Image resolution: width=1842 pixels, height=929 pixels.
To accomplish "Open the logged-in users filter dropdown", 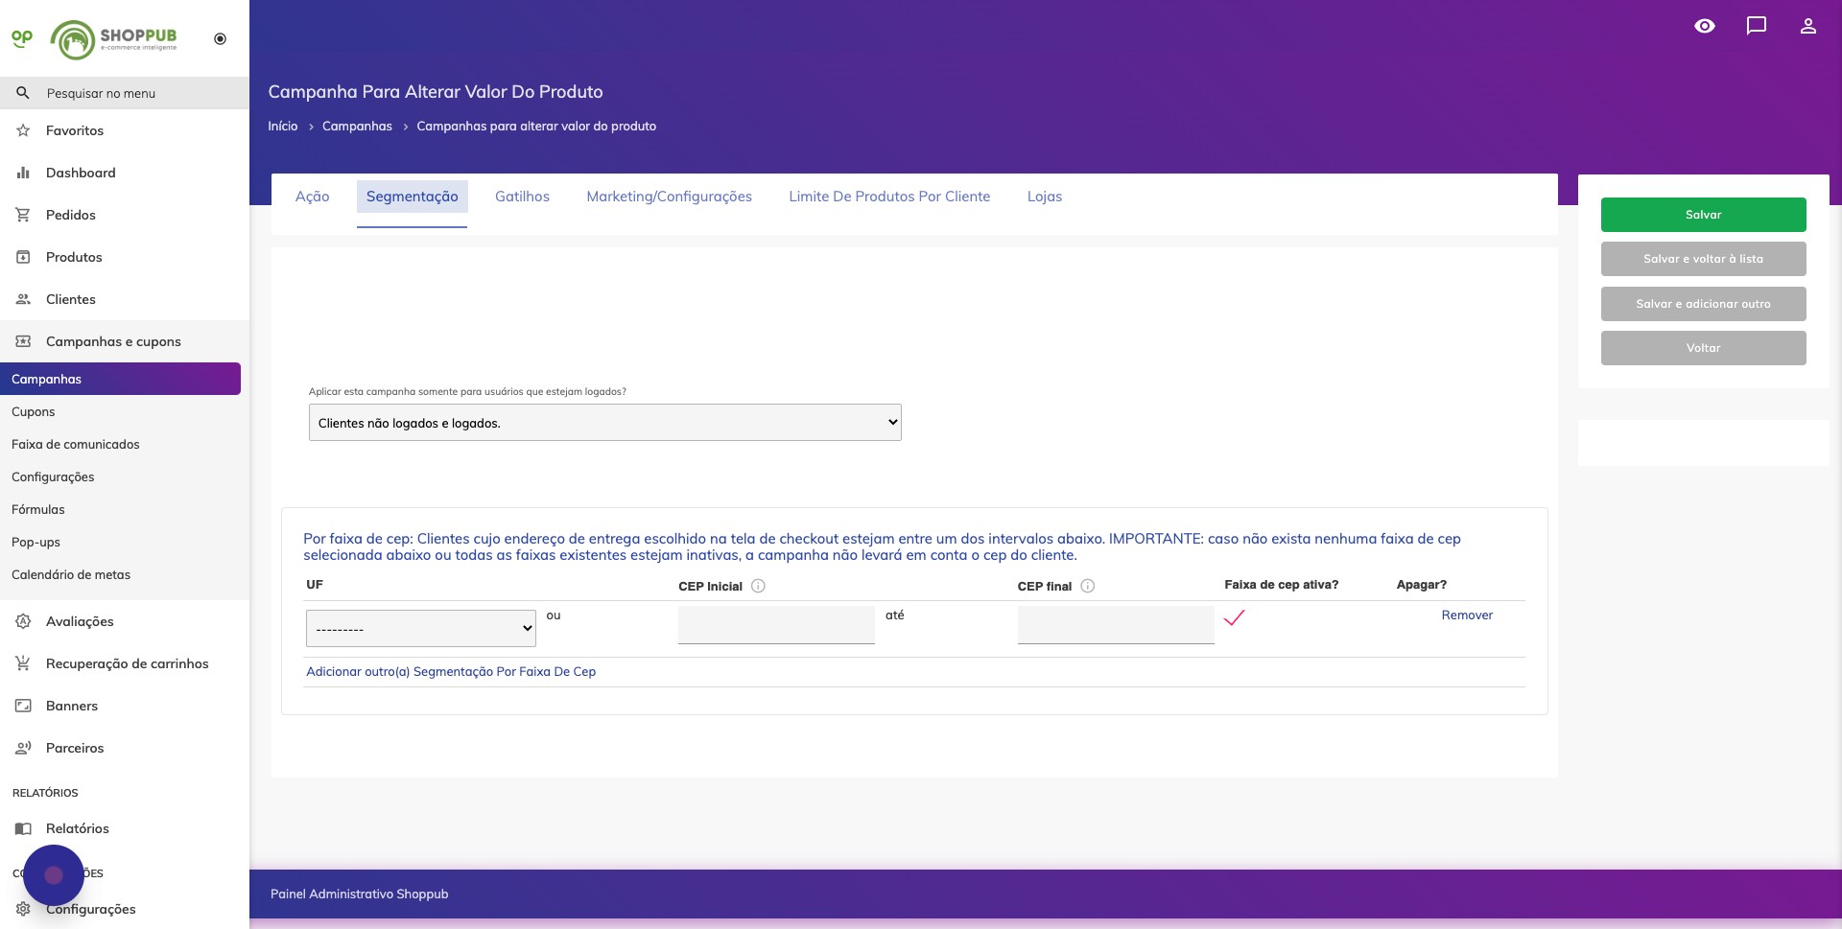I will 604,423.
